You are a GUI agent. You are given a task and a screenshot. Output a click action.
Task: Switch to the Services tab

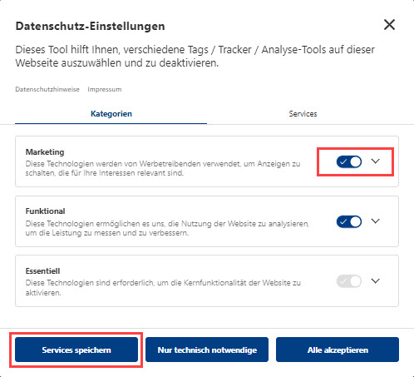pos(303,114)
